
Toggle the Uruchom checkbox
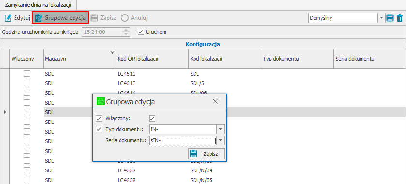[x=141, y=32]
